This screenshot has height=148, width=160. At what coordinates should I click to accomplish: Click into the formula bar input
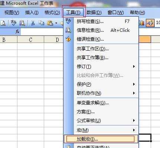pyautogui.click(x=42, y=32)
